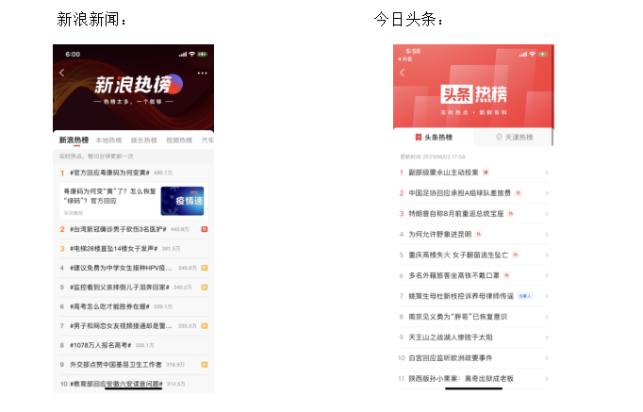Click the location pin icon on 天津热榜 tab

pos(499,137)
